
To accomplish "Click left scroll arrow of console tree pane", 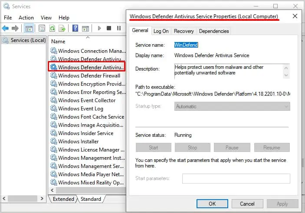I will click(4, 198).
